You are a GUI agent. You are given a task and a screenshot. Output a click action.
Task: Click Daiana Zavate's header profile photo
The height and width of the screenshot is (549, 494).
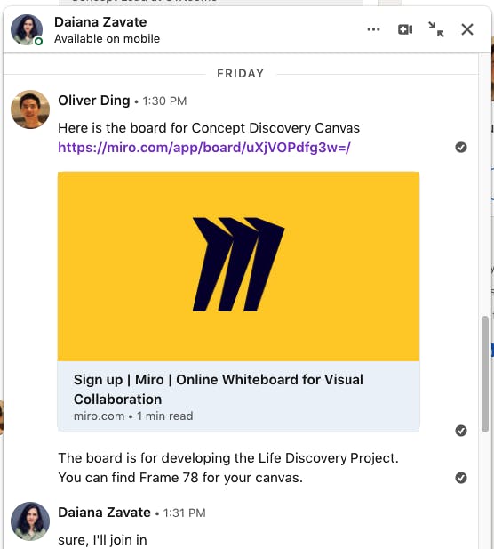pyautogui.click(x=27, y=29)
